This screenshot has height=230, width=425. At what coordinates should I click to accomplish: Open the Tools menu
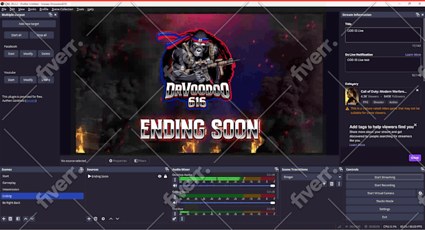click(80, 9)
